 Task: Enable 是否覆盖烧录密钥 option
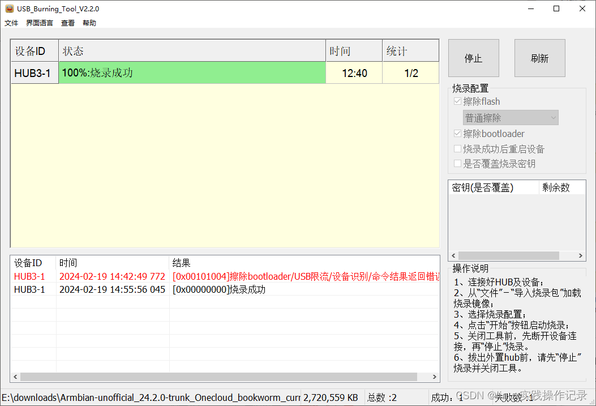tap(457, 164)
